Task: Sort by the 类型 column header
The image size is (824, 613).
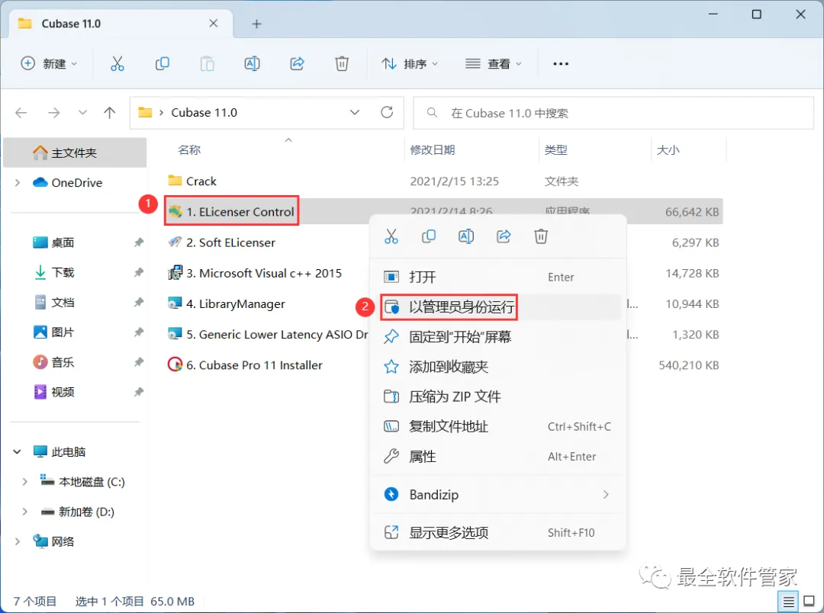Action: pos(556,150)
